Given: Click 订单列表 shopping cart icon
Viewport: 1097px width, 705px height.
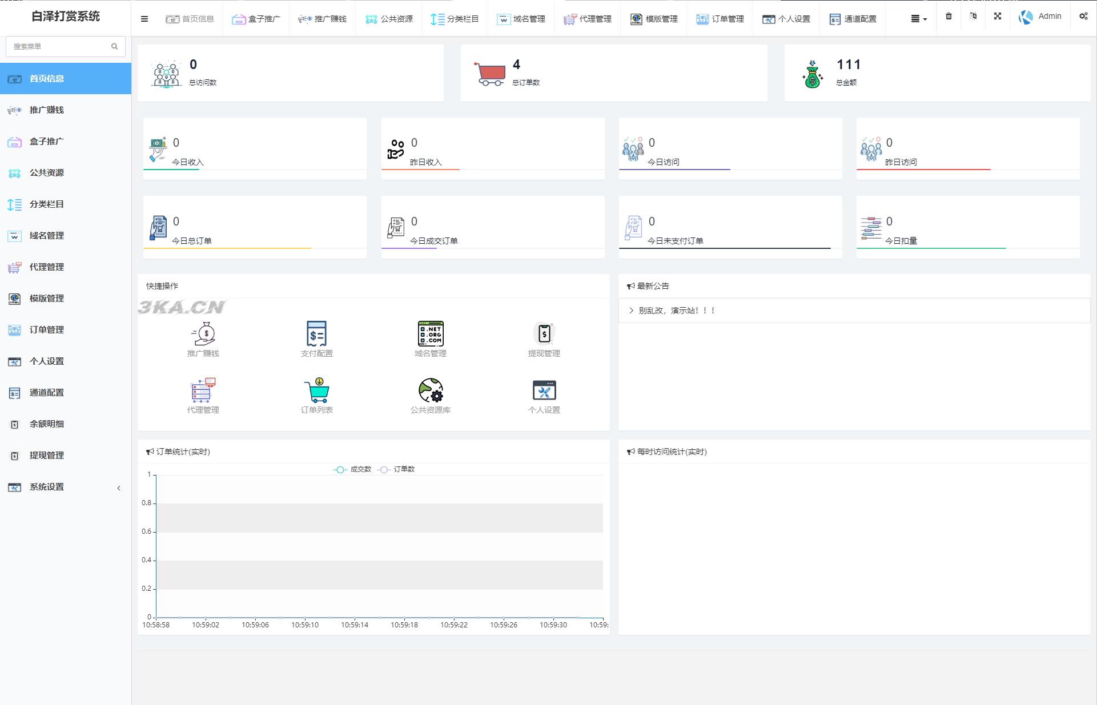Looking at the screenshot, I should click(316, 390).
